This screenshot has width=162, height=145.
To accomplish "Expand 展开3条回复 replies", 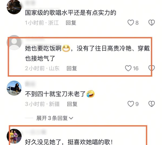I will (x=52, y=118).
